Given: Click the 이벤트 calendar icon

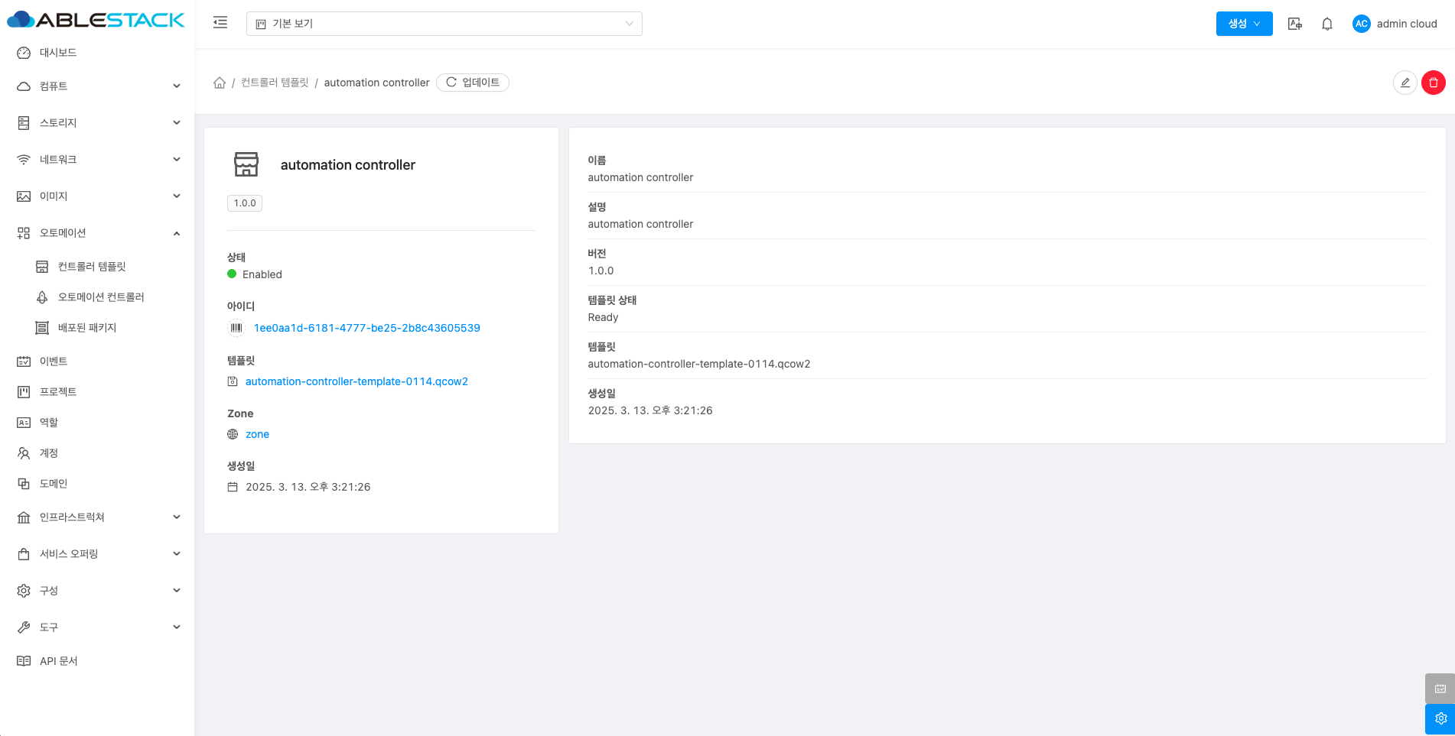Looking at the screenshot, I should [24, 362].
